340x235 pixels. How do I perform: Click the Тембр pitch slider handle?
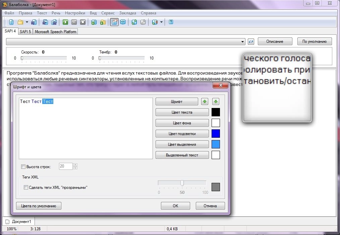tap(100, 58)
